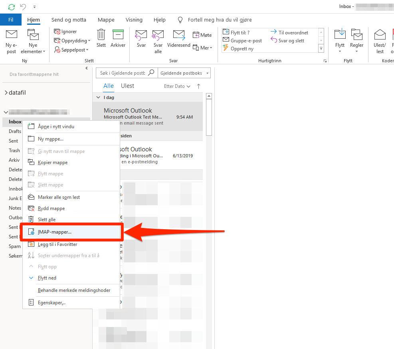Open the Opprydding cleanup dropdown
This screenshot has height=349, width=394.
(x=72, y=40)
